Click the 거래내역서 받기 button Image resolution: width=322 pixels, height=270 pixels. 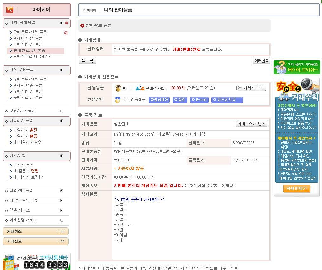pyautogui.click(x=251, y=124)
